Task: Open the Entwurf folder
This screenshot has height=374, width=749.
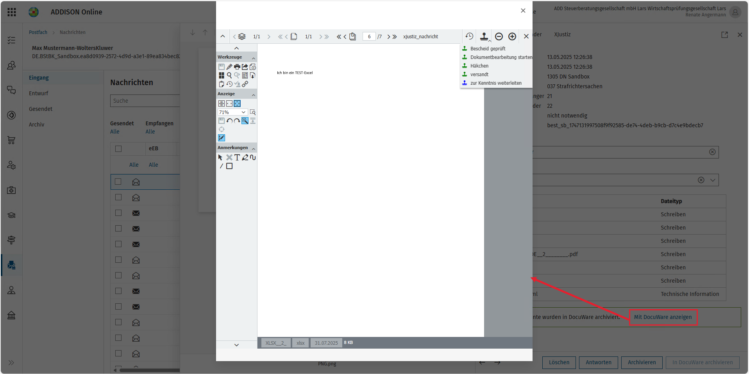Action: tap(39, 93)
